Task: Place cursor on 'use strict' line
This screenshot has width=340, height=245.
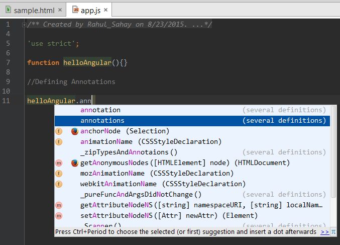Action: [53, 44]
